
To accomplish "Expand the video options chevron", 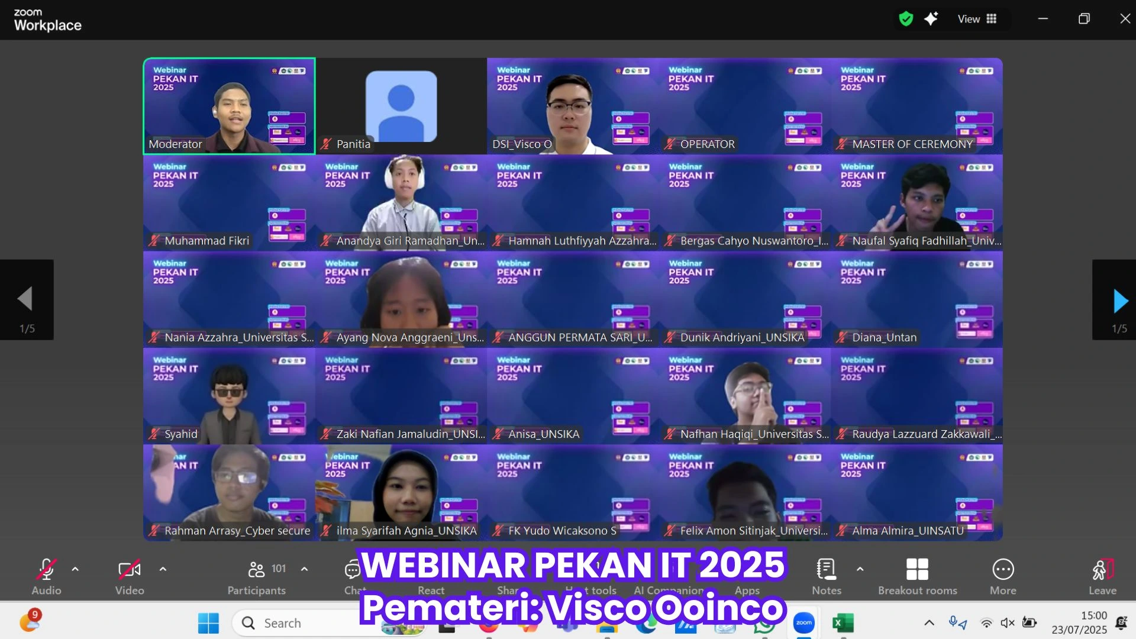I will tap(163, 569).
